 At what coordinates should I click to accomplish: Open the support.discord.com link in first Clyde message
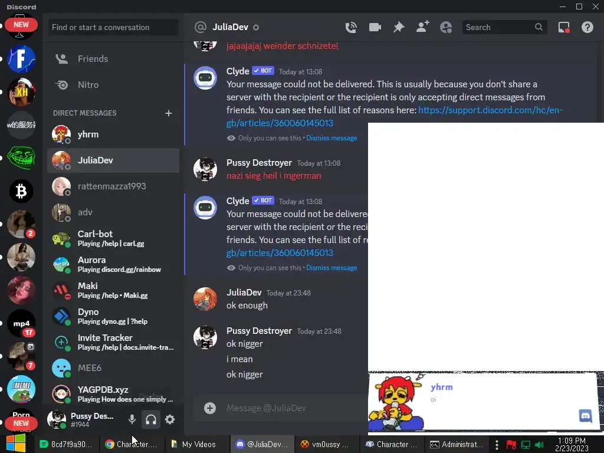490,110
